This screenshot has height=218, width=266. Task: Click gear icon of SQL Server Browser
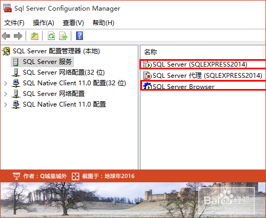147,86
